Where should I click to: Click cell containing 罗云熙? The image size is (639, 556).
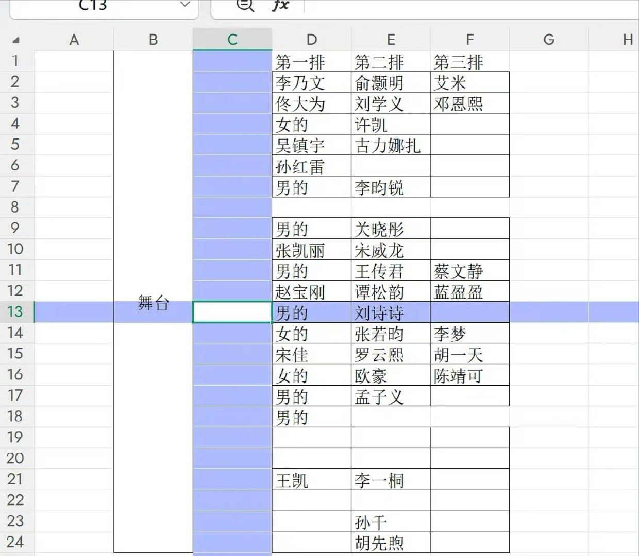tap(391, 355)
